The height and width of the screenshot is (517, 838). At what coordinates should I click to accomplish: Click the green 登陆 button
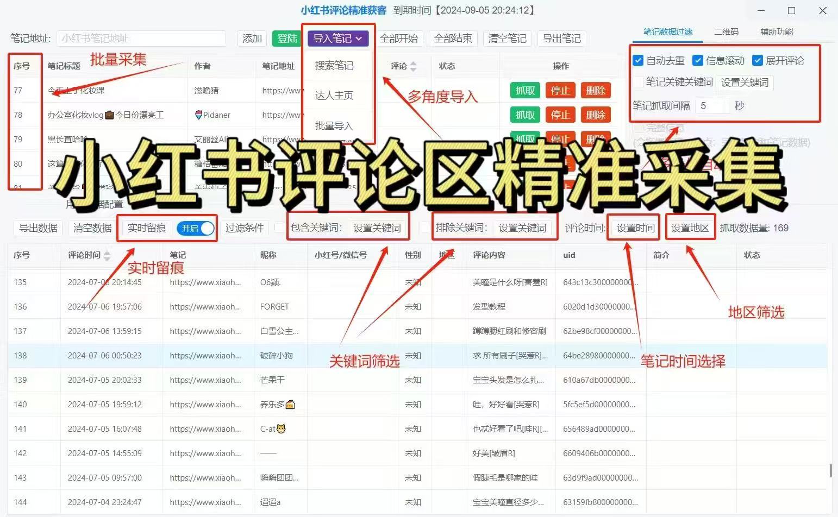pos(287,39)
